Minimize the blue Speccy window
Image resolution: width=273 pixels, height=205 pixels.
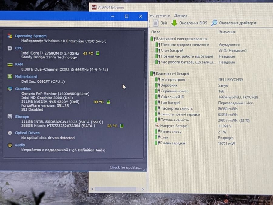coord(113,16)
